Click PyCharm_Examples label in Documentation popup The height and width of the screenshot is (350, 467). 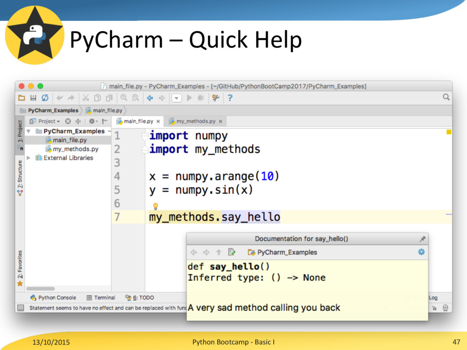pos(287,252)
